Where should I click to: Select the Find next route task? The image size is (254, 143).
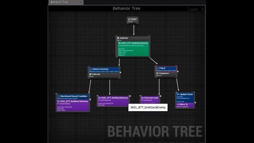click(x=150, y=99)
